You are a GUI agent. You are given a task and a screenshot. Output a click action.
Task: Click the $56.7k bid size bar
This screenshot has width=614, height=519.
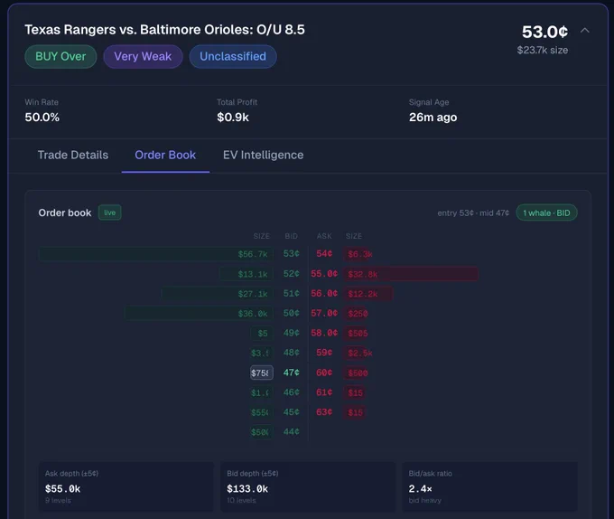click(156, 254)
